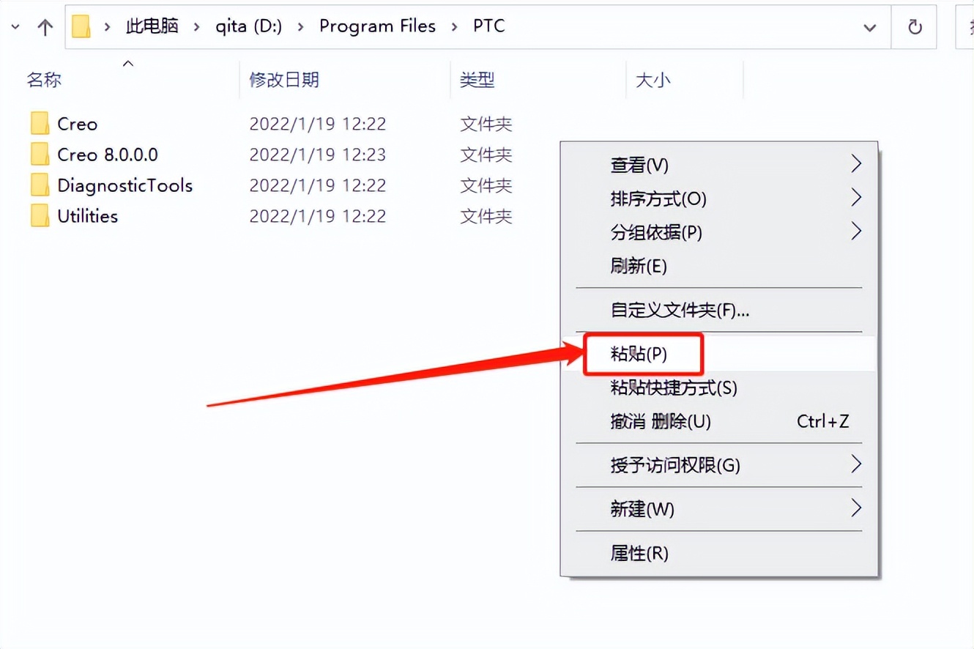974x649 pixels.
Task: Open the DiagnosticTools folder
Action: [x=124, y=185]
